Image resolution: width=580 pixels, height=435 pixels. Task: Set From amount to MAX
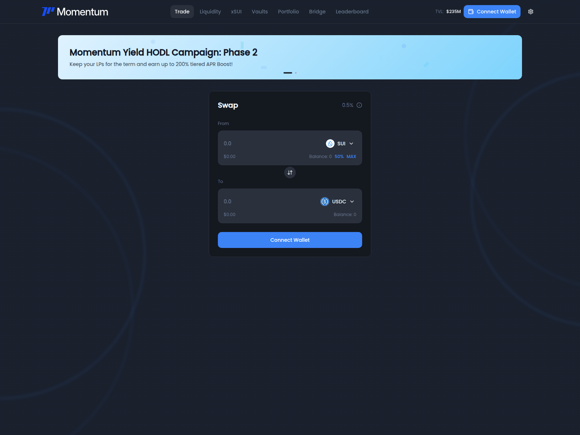tap(351, 157)
